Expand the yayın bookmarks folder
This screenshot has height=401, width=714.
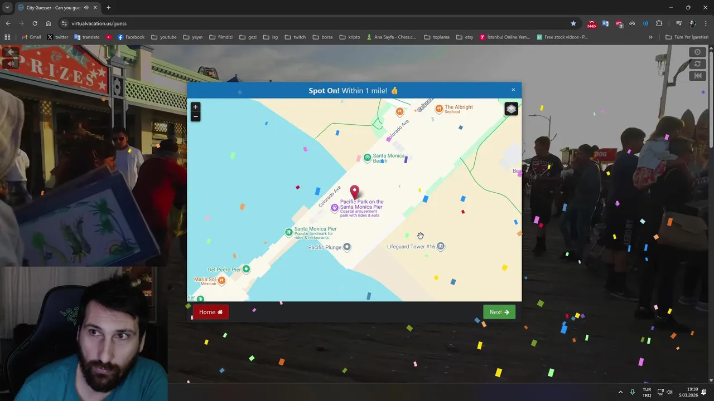click(192, 37)
